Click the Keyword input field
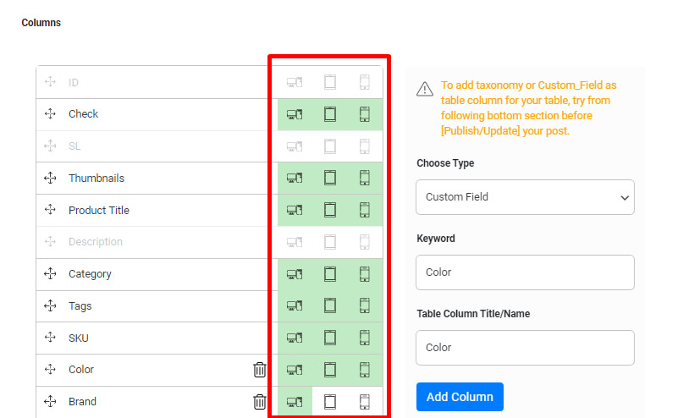This screenshot has width=689, height=418. pyautogui.click(x=525, y=272)
